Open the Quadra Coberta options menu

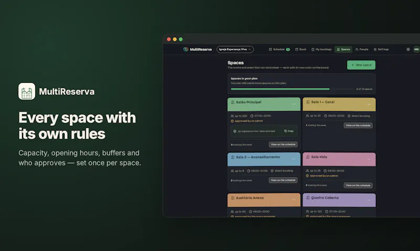[369, 200]
